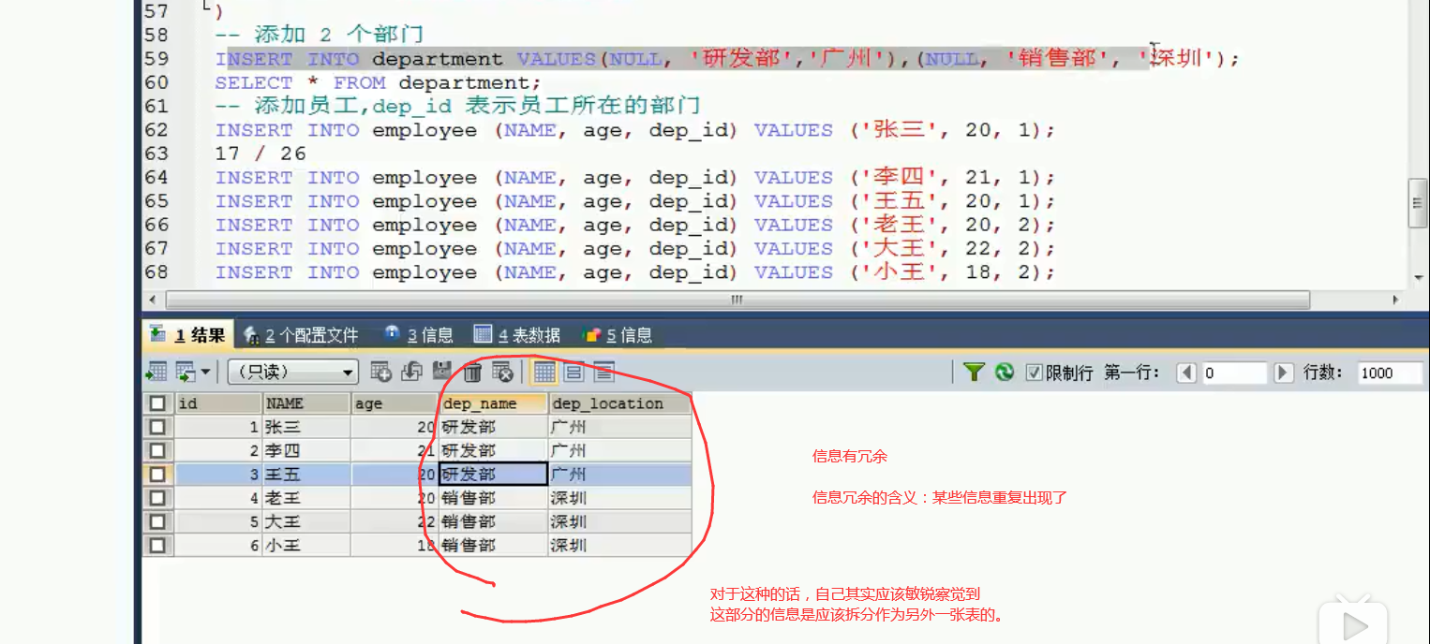Switch to the 4 表数据 tab
Screen dimensions: 1430x644
(x=517, y=335)
